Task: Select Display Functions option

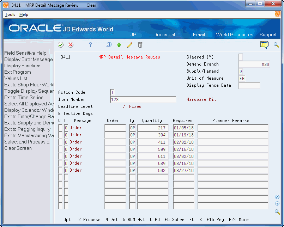Action: tap(23, 66)
